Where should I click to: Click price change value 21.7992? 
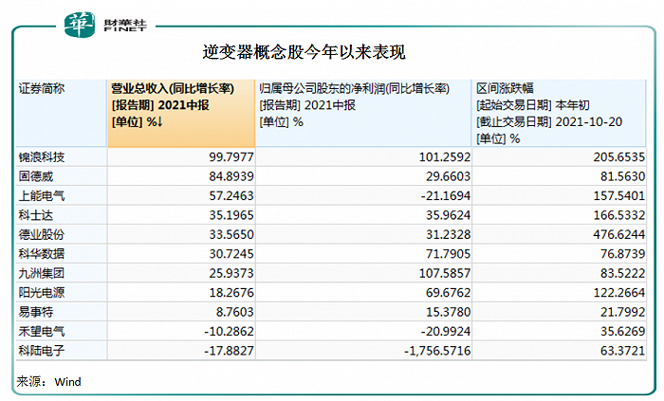pos(622,312)
